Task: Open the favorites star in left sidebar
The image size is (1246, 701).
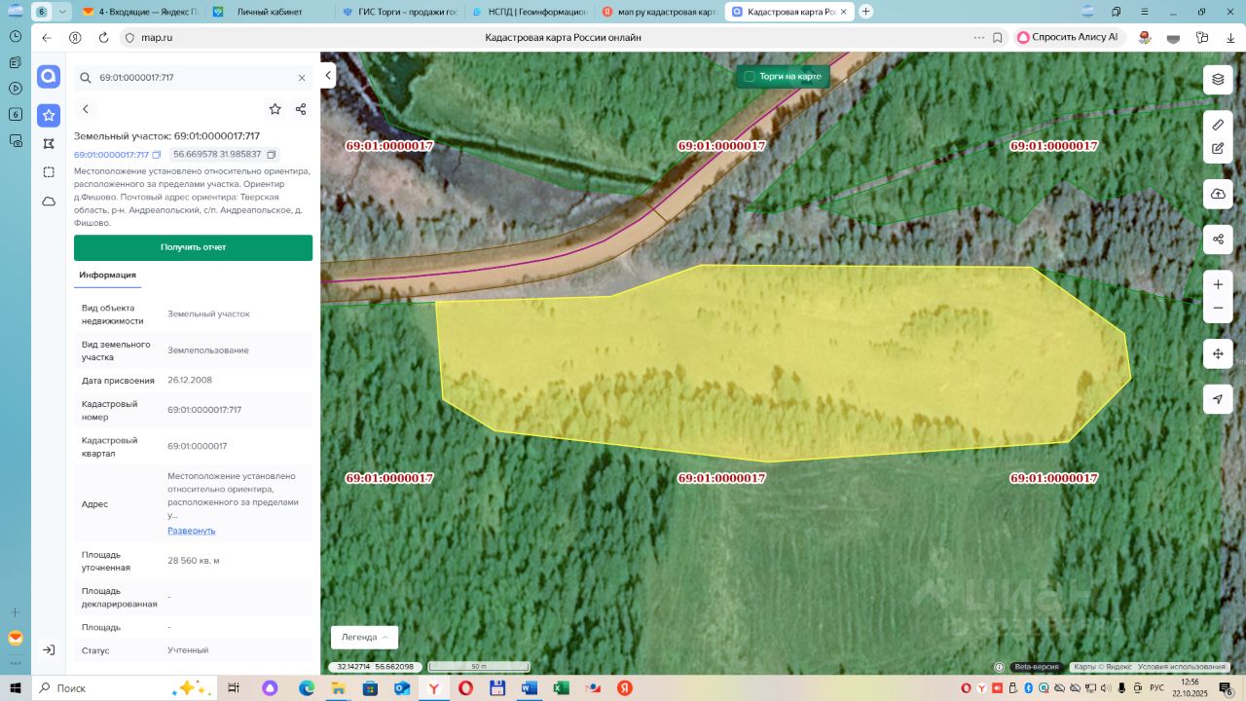Action: pos(49,115)
